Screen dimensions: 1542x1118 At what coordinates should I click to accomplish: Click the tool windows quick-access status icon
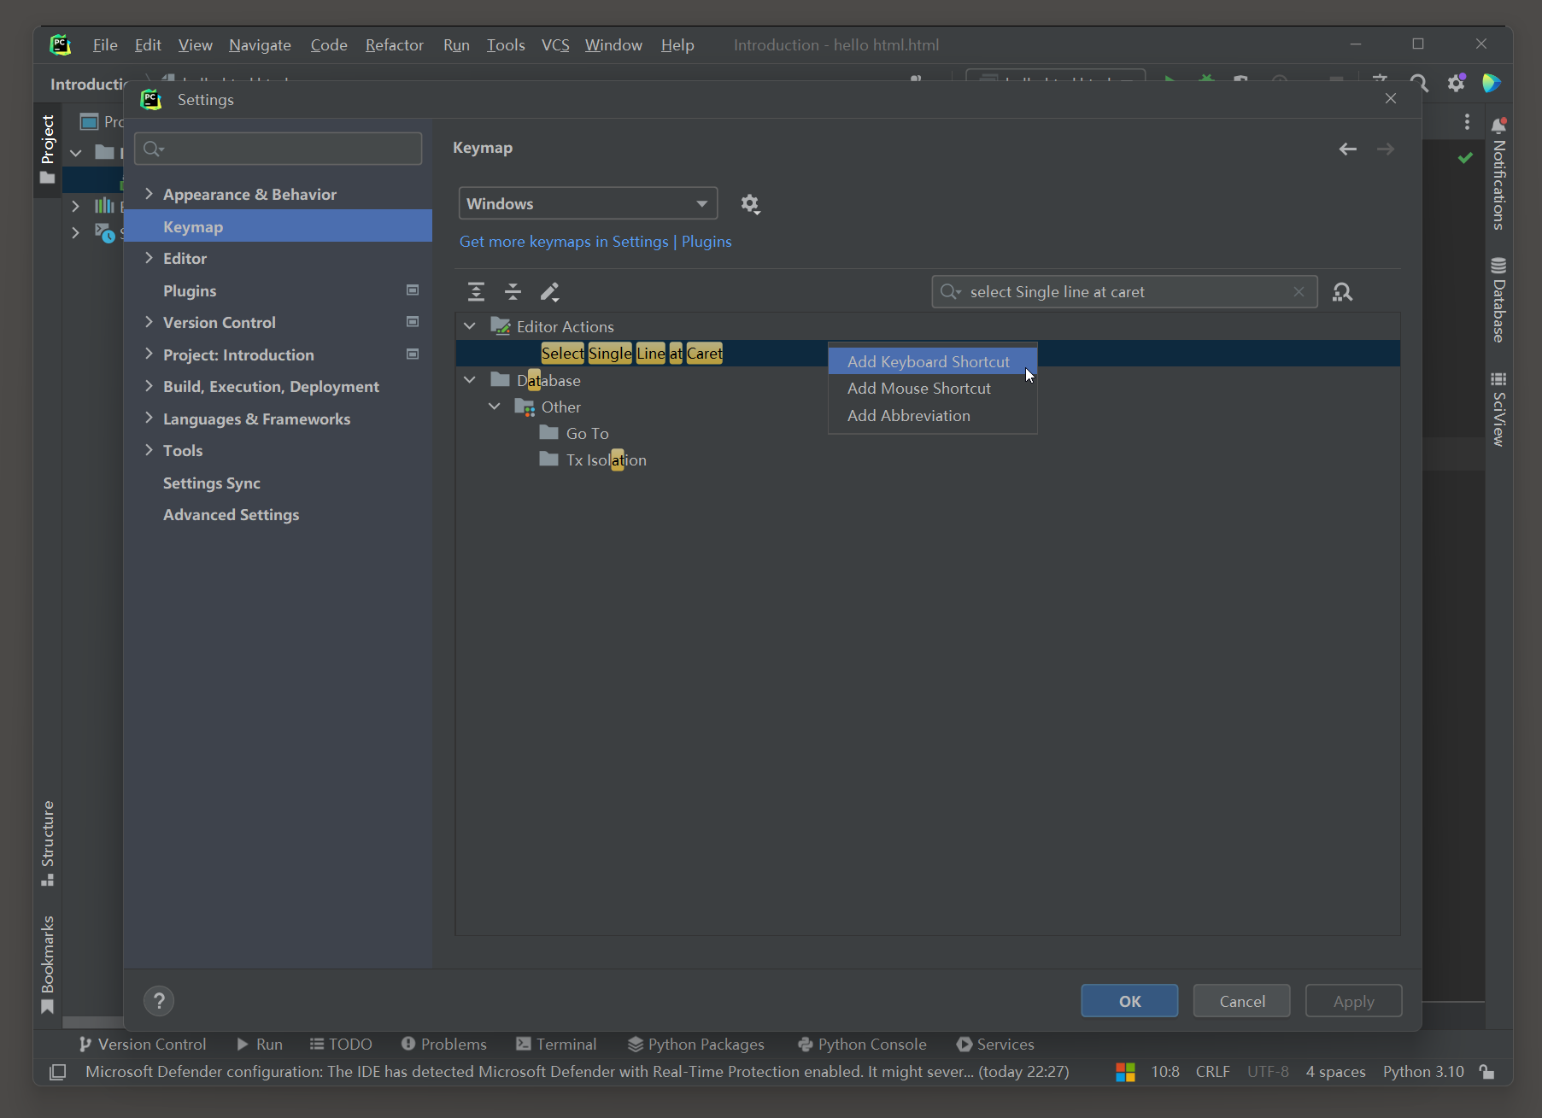(x=57, y=1072)
